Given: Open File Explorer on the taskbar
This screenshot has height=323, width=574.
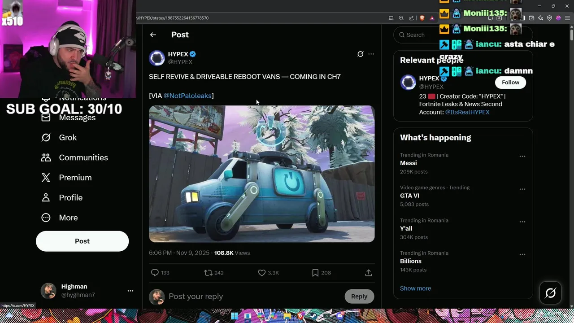Looking at the screenshot, I should click(287, 316).
